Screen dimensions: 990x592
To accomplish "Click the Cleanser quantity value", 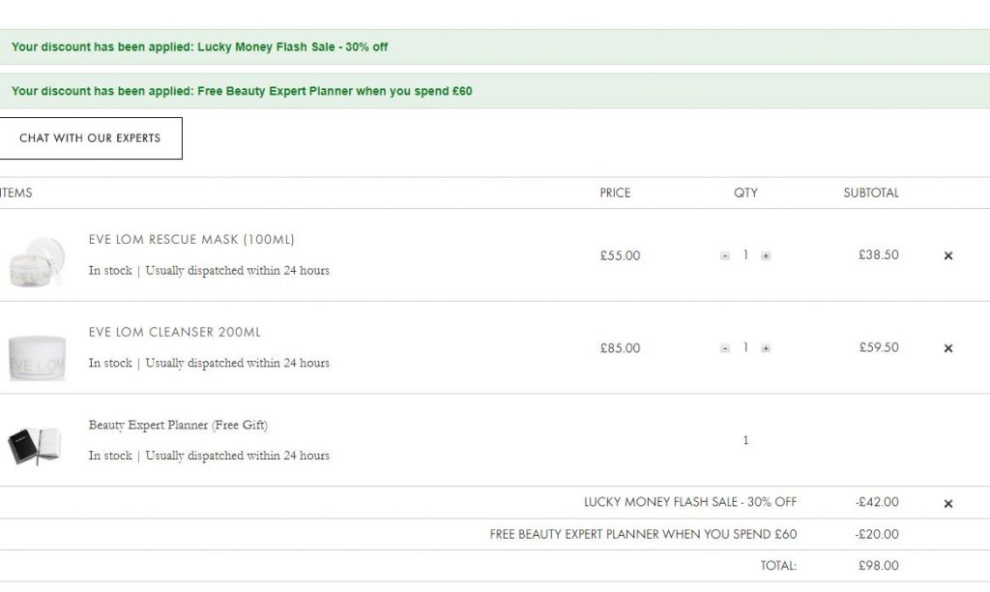I will click(x=745, y=348).
